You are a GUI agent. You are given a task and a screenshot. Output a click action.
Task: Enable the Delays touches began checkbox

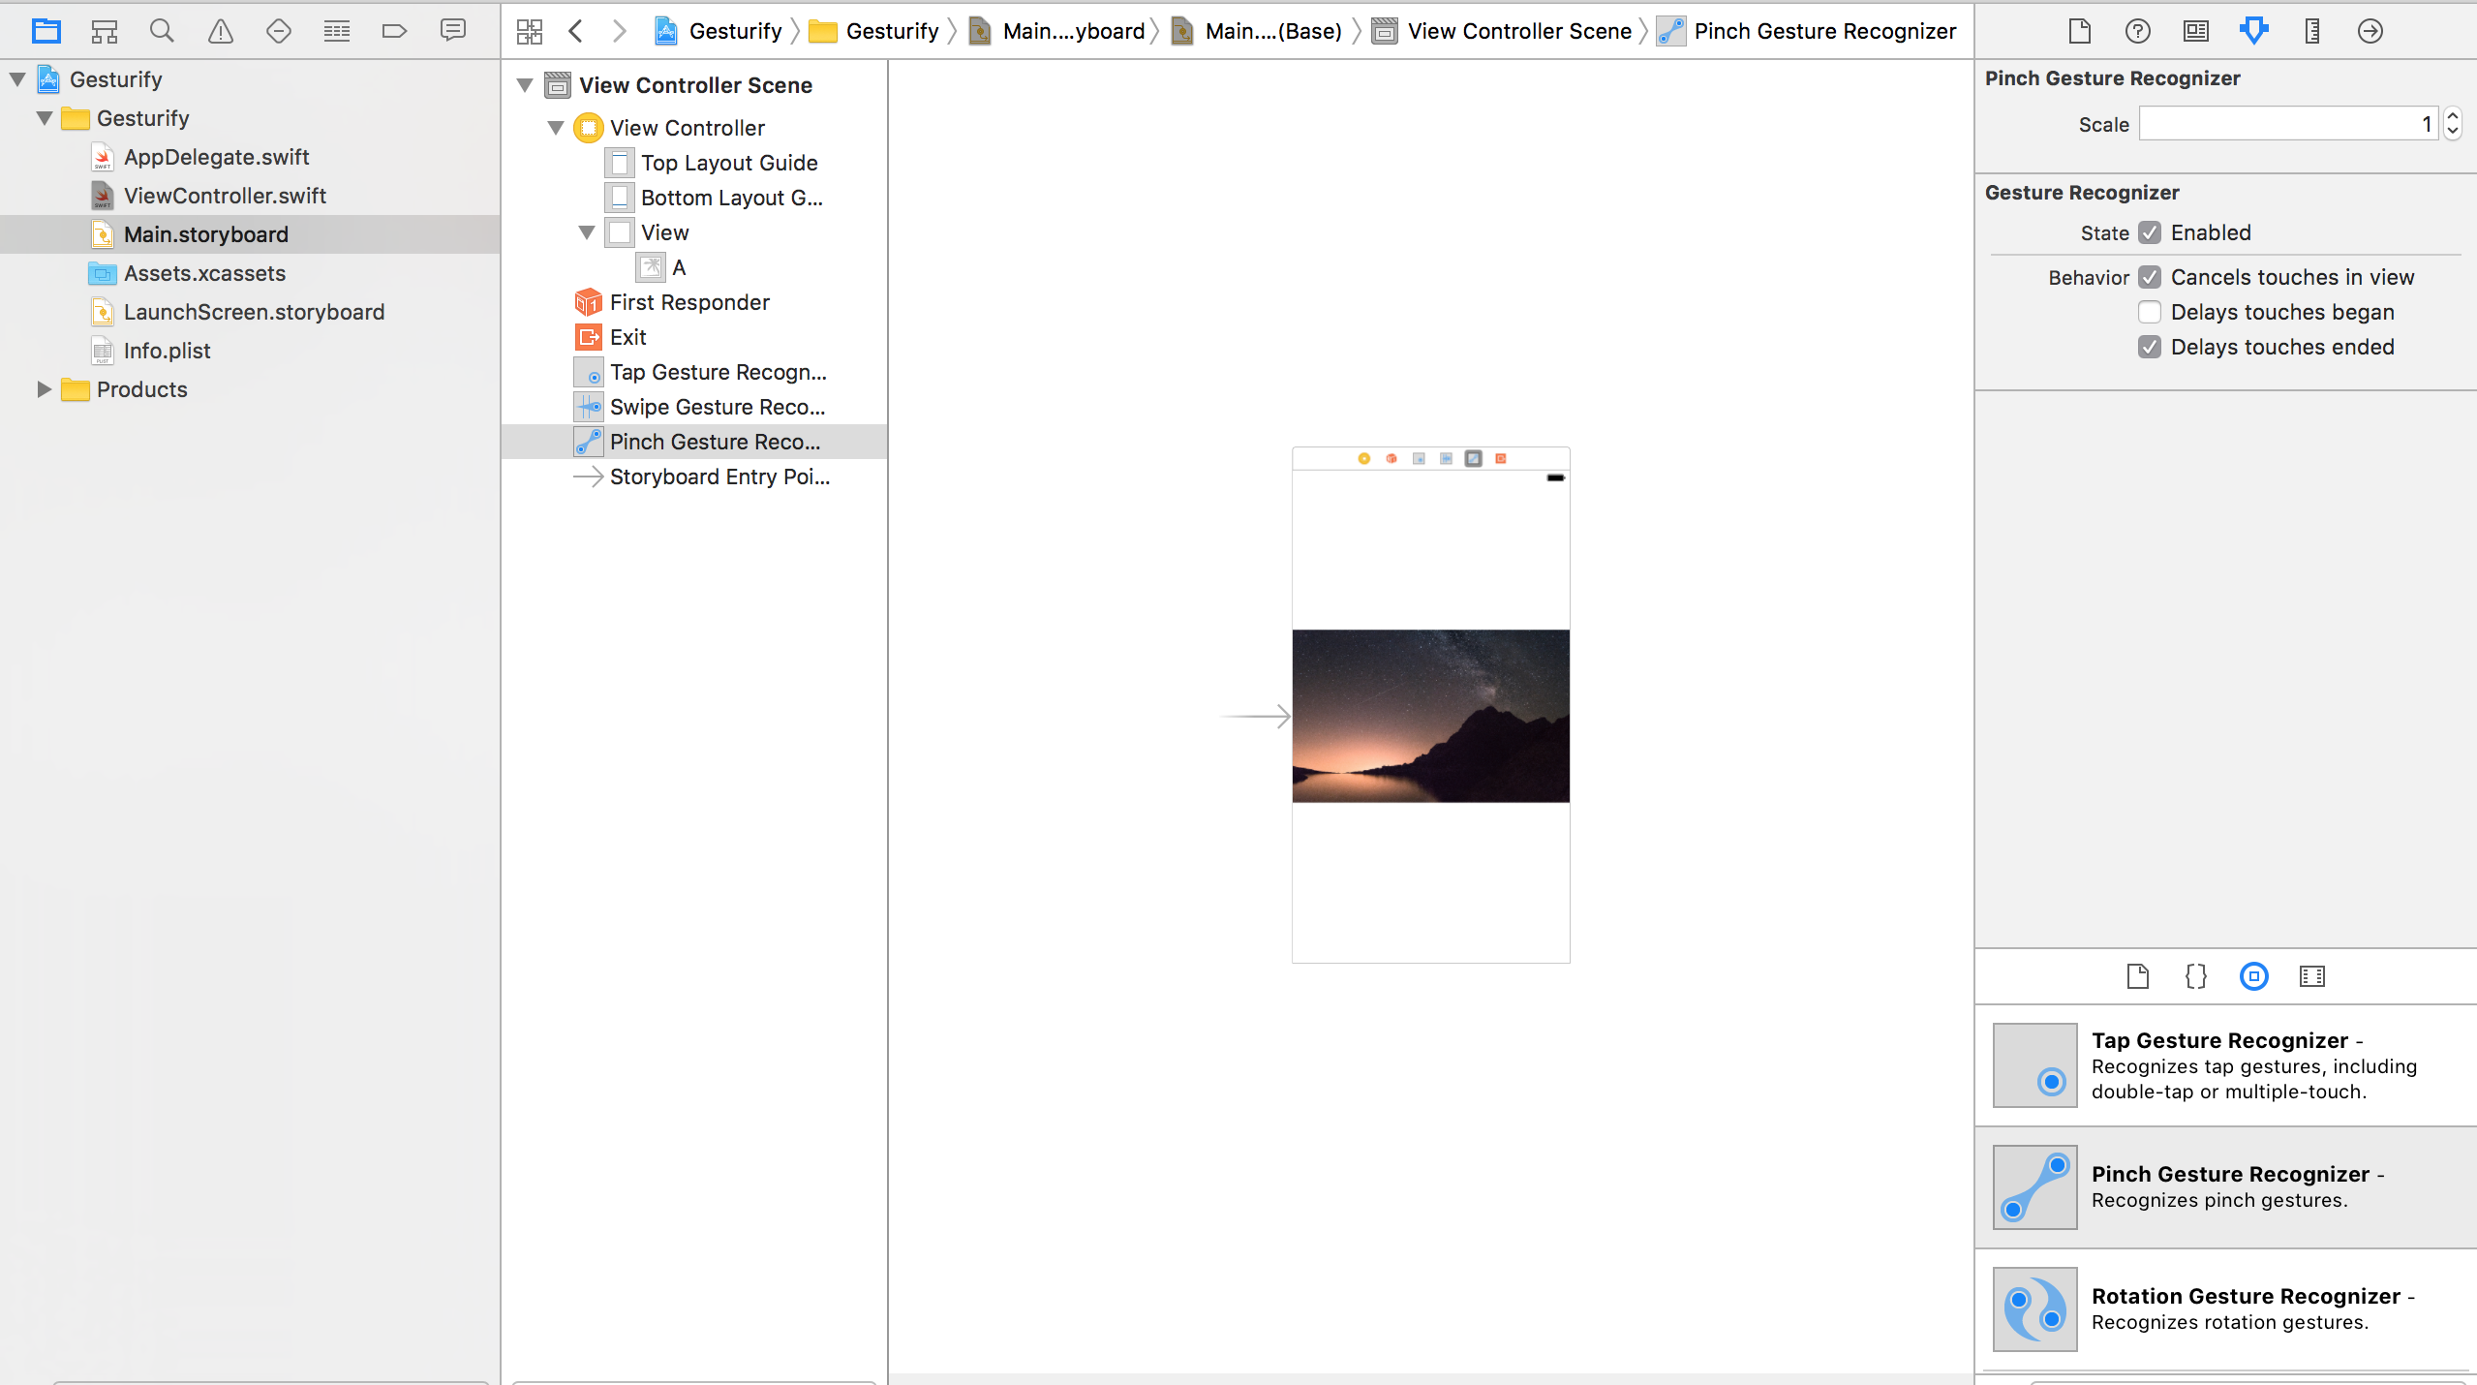click(x=2150, y=312)
